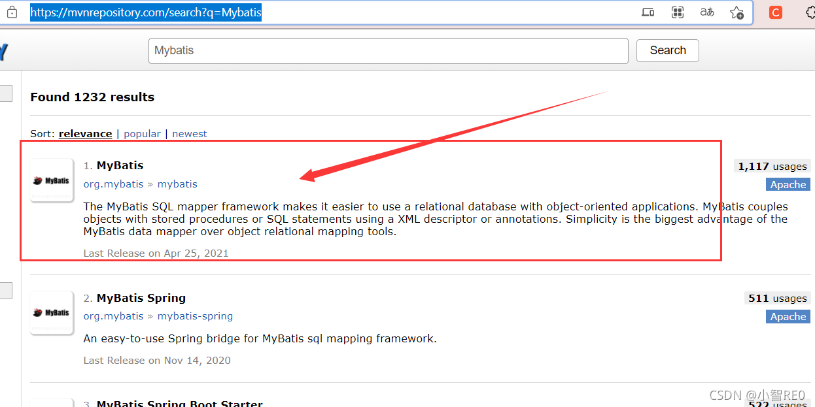Viewport: 815px width, 407px height.
Task: Open the QR code grid icon
Action: click(x=678, y=12)
